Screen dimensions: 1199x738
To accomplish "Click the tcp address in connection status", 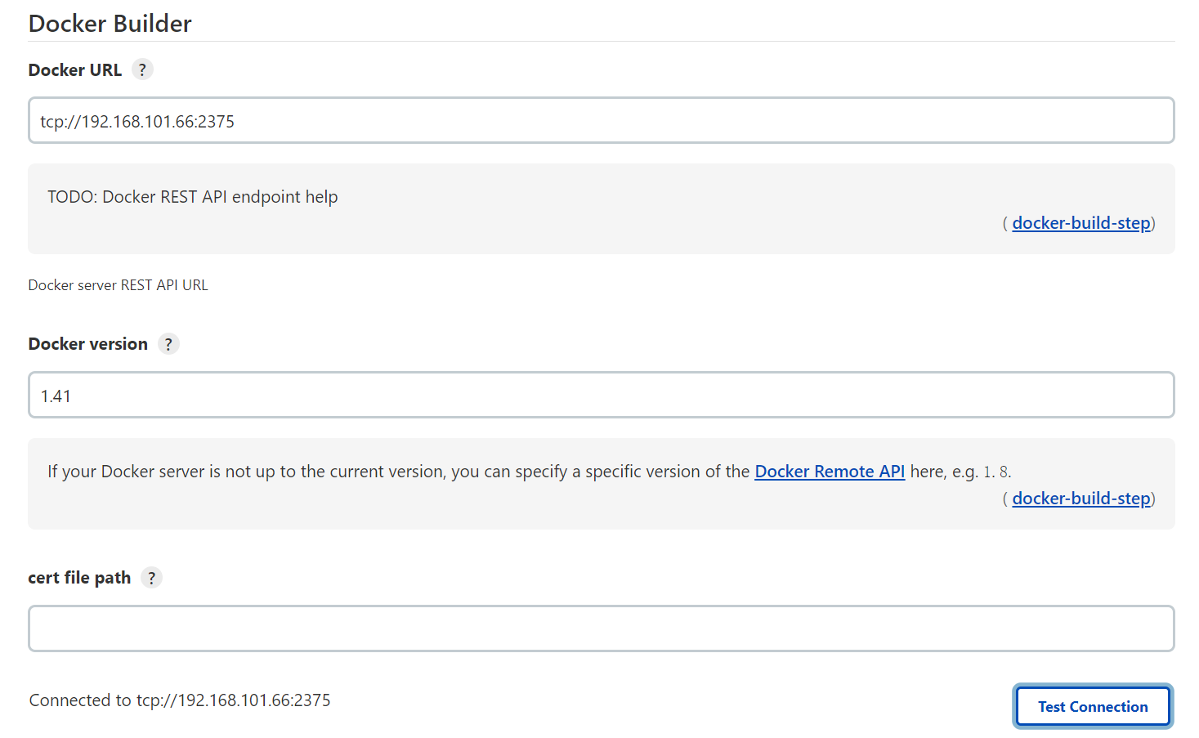I will click(x=233, y=700).
